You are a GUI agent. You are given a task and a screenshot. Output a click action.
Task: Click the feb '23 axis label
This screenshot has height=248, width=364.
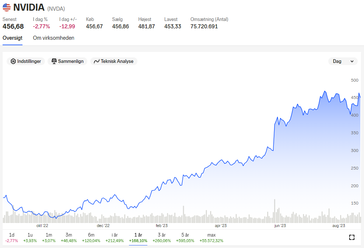pos(162,226)
